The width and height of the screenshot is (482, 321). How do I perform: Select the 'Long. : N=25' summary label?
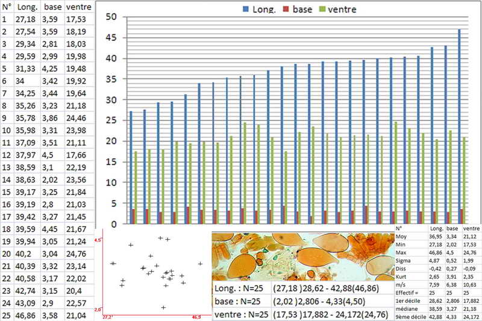tap(239, 288)
